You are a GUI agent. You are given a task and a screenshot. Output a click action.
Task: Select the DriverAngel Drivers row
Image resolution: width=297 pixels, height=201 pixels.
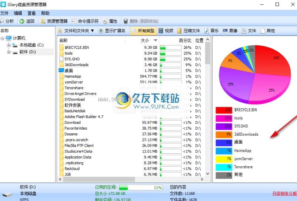[131, 94]
